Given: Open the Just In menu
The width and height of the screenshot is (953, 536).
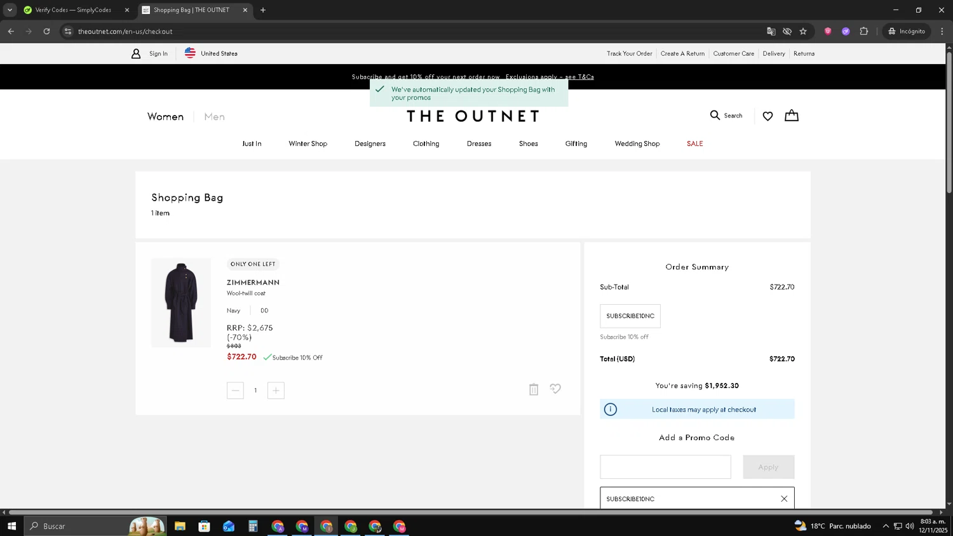Looking at the screenshot, I should [252, 144].
